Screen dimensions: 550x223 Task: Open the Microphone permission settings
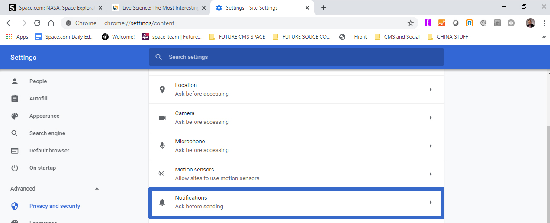[296, 146]
